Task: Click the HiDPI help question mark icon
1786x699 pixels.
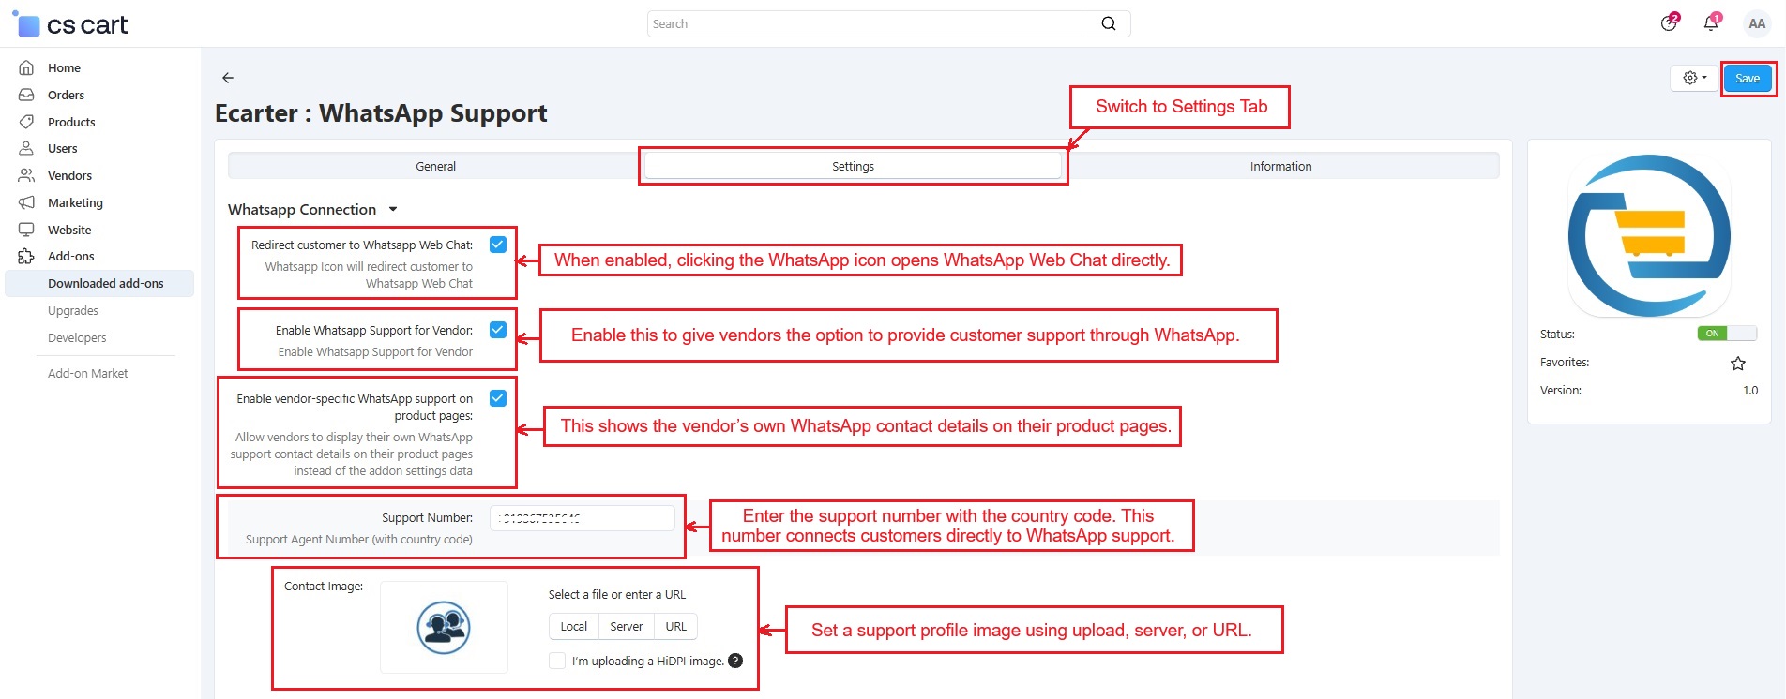Action: [x=735, y=661]
